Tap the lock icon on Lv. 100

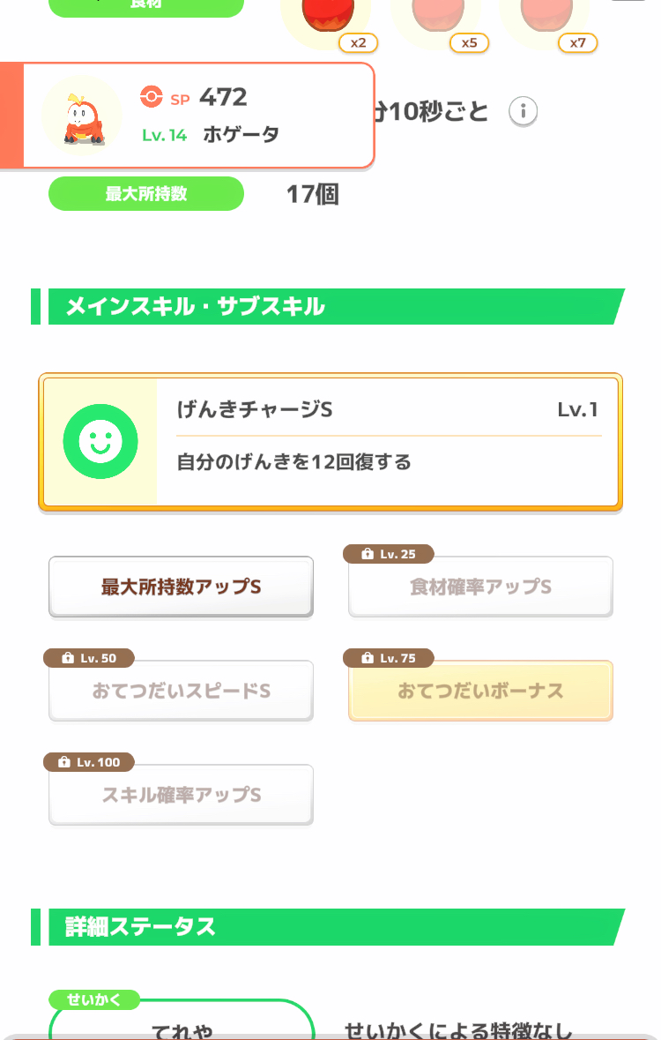[x=64, y=762]
